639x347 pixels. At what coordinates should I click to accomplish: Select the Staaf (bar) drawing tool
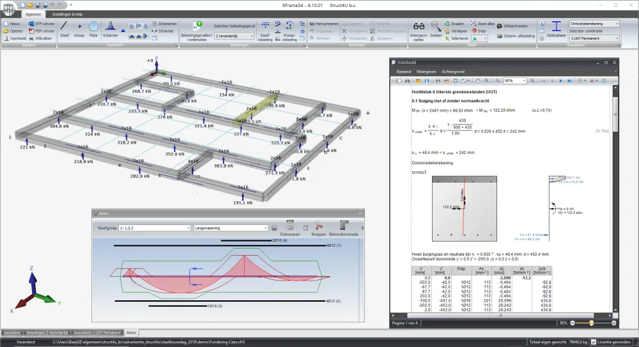tap(64, 29)
